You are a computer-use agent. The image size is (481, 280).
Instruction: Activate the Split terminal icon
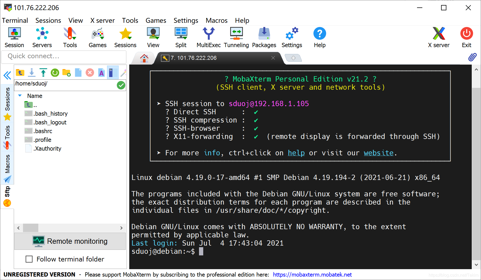pos(181,38)
